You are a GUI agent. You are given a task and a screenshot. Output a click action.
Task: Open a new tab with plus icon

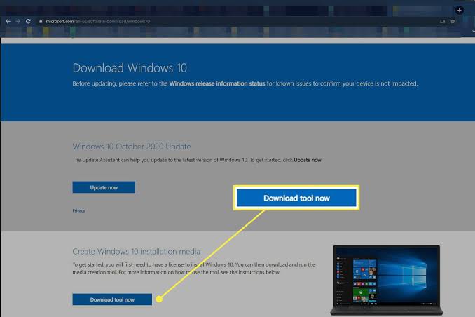coord(460,10)
